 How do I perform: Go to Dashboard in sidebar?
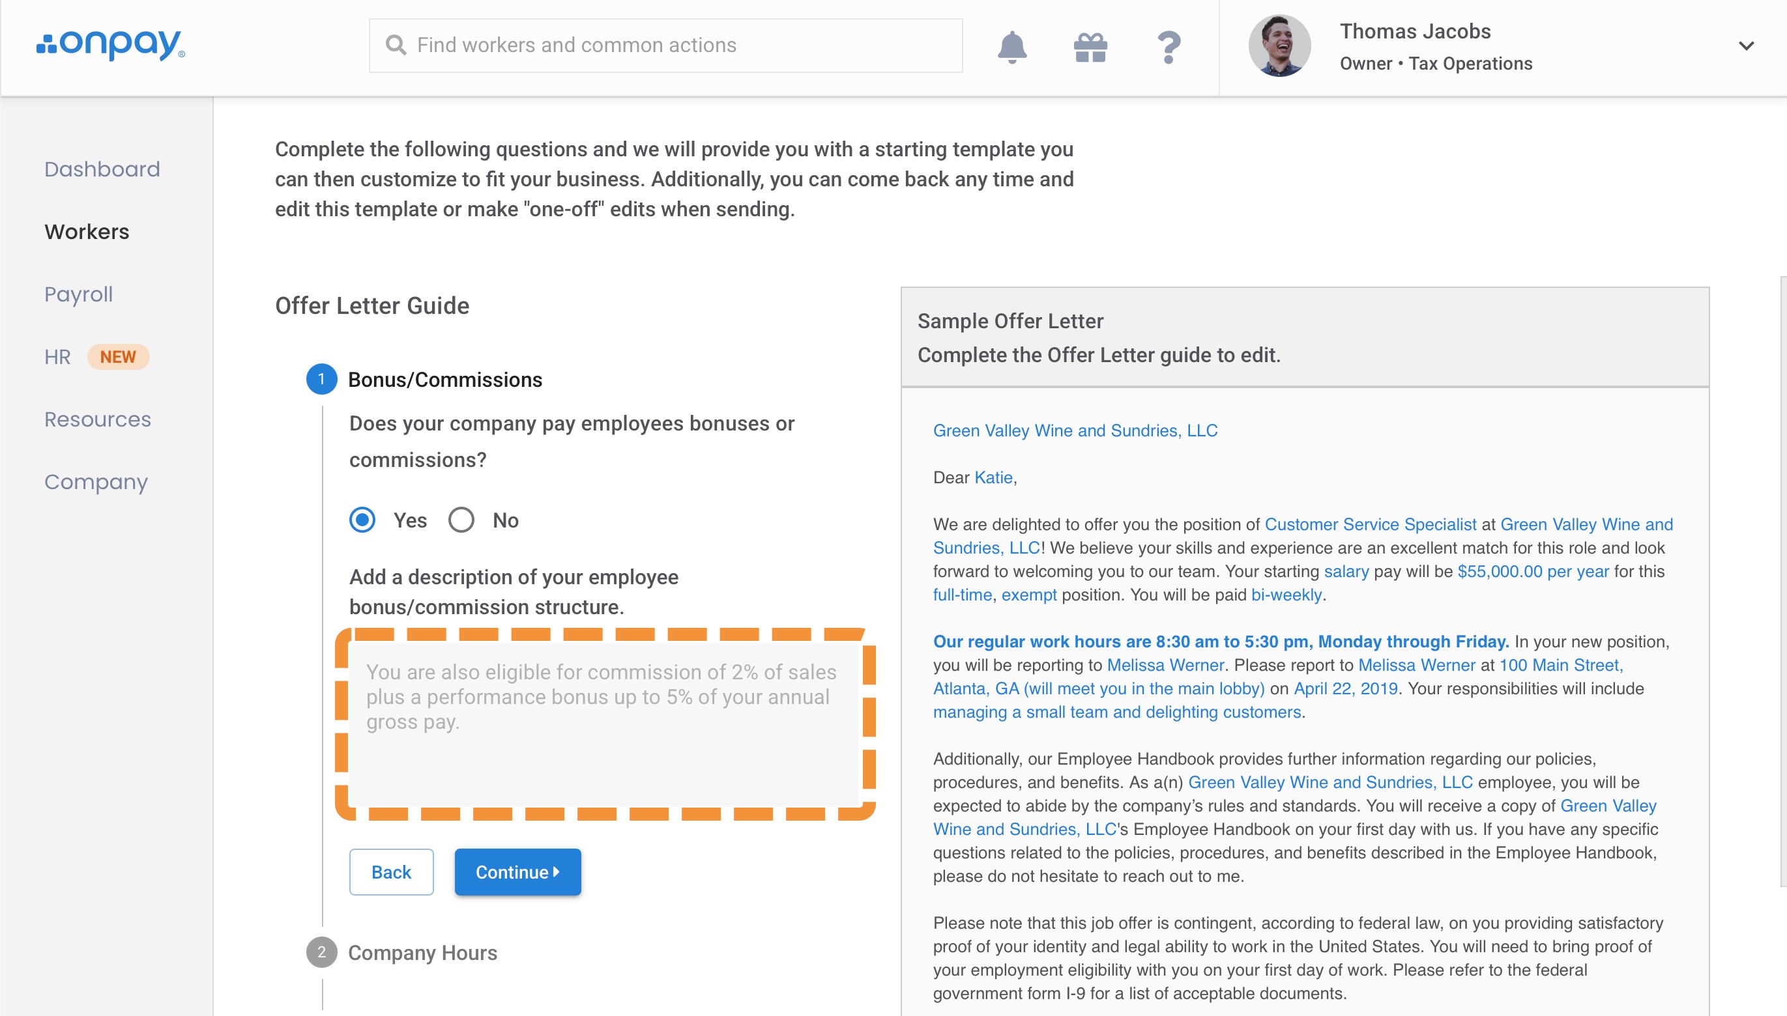click(102, 169)
